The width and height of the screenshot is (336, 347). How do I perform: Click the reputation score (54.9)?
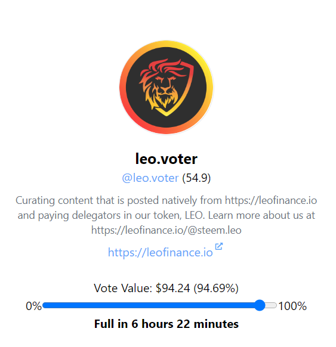(196, 178)
